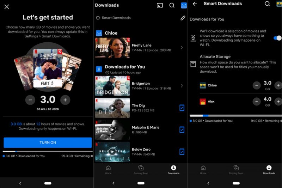This screenshot has width=282, height=188.
Task: Toggle the checkbox for The Dig
Action: (x=182, y=108)
